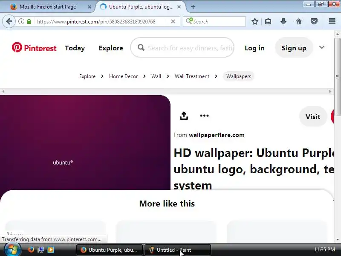Viewport: 341px width, 256px height.
Task: Bookmark this page with star icon
Action: (x=254, y=21)
